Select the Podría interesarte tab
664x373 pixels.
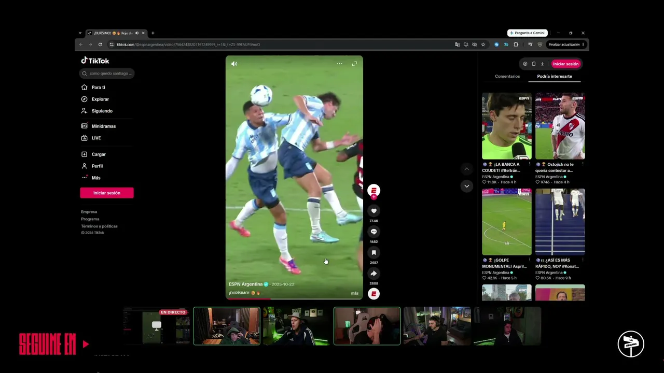[x=555, y=76]
